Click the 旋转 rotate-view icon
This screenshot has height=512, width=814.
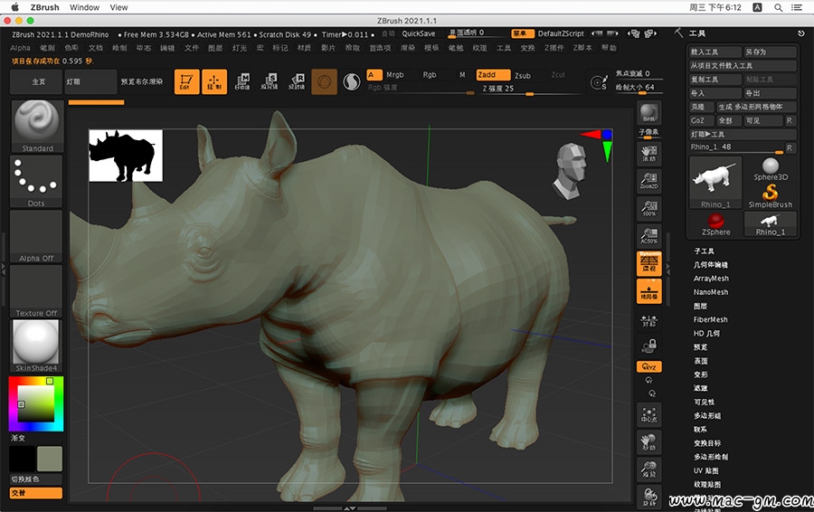(648, 497)
